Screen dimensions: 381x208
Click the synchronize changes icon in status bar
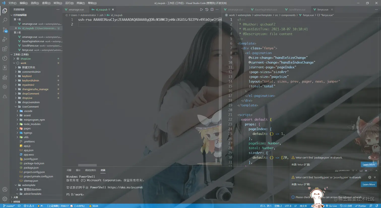pyautogui.click(x=19, y=206)
